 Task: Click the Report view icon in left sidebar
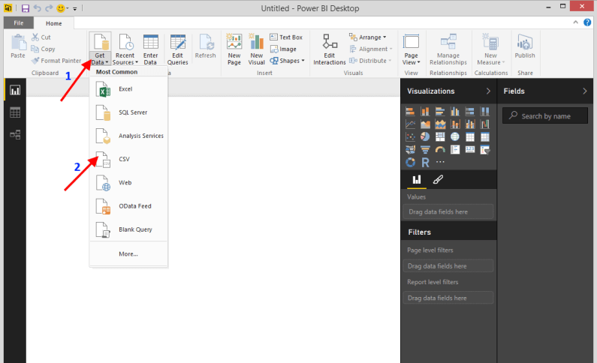point(14,90)
